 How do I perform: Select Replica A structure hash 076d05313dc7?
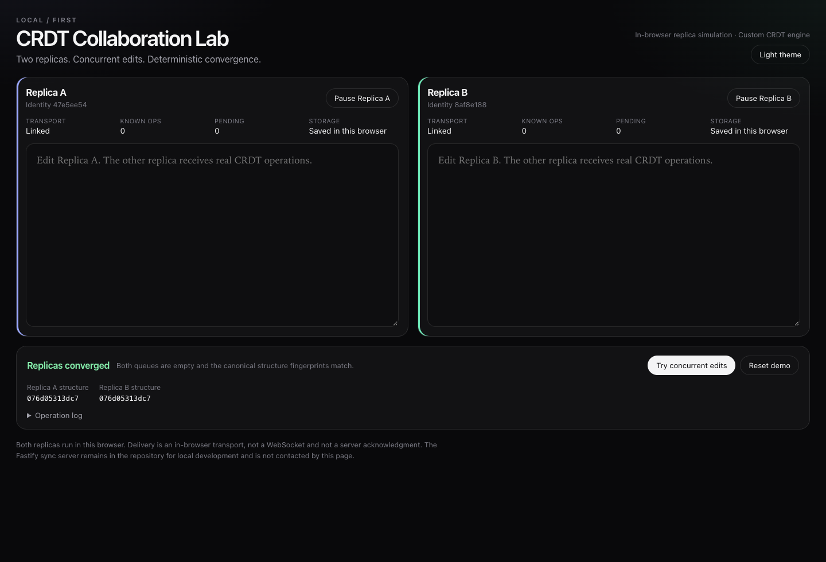53,398
